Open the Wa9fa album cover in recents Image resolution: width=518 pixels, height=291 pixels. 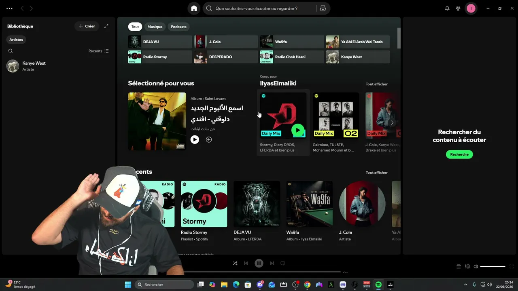[x=310, y=204]
